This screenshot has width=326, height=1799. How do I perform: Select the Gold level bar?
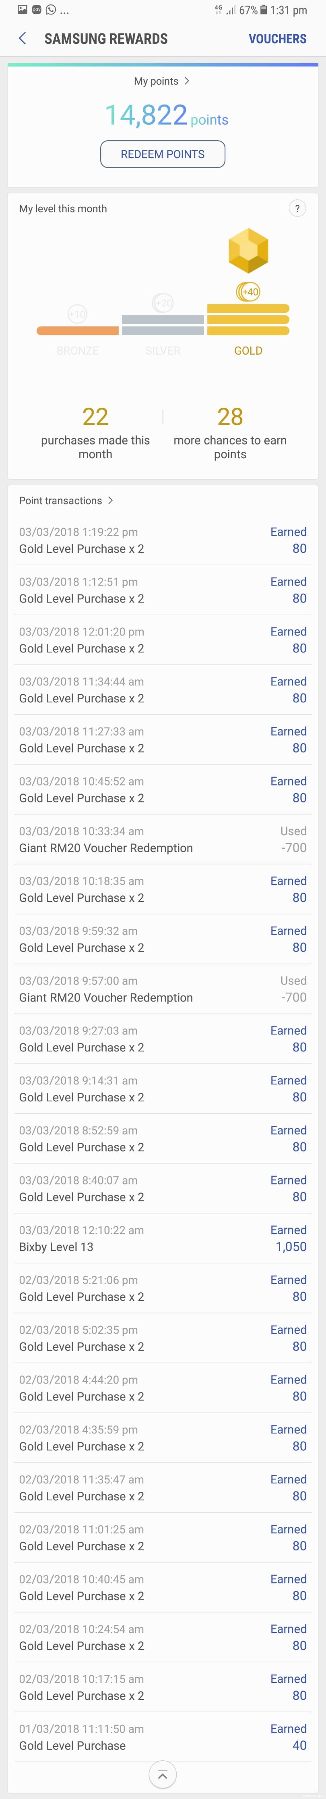click(248, 320)
